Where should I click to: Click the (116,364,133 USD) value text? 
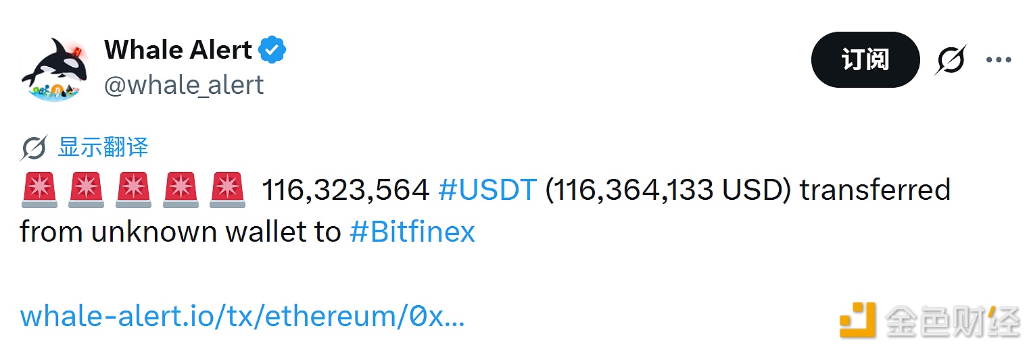tap(668, 190)
